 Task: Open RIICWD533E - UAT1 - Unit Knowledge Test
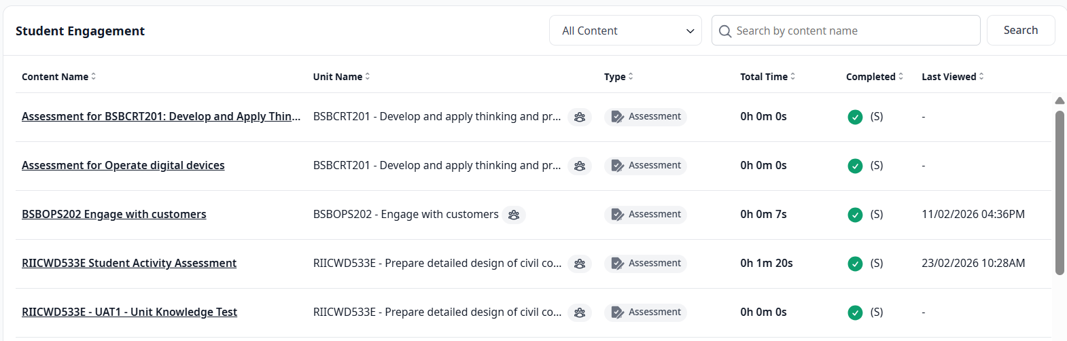129,312
